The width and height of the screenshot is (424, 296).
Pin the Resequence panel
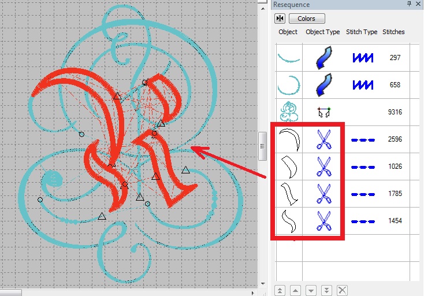409,4
